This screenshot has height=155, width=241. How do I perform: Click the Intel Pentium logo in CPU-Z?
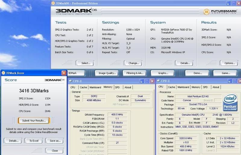(230, 102)
